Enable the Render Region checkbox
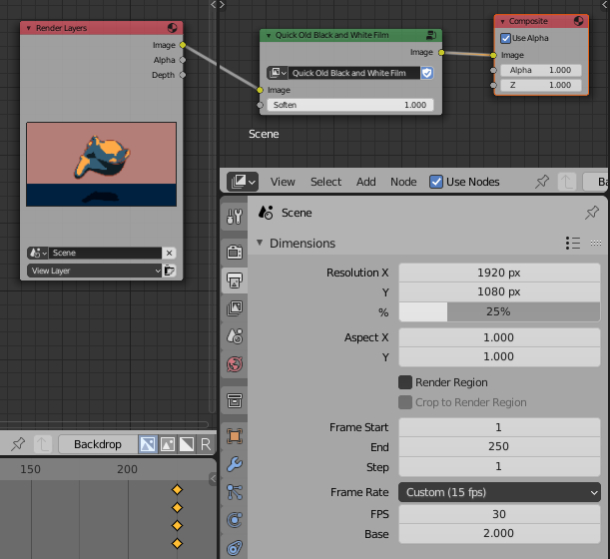Image resolution: width=610 pixels, height=559 pixels. [x=405, y=382]
